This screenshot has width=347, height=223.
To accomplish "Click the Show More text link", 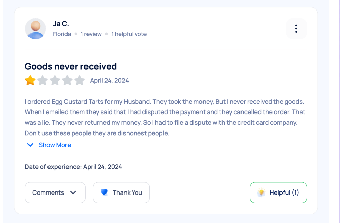I will coord(55,145).
